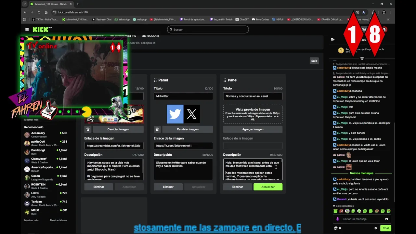Click the green Chat send button
Image resolution: width=416 pixels, height=234 pixels.
(386, 228)
